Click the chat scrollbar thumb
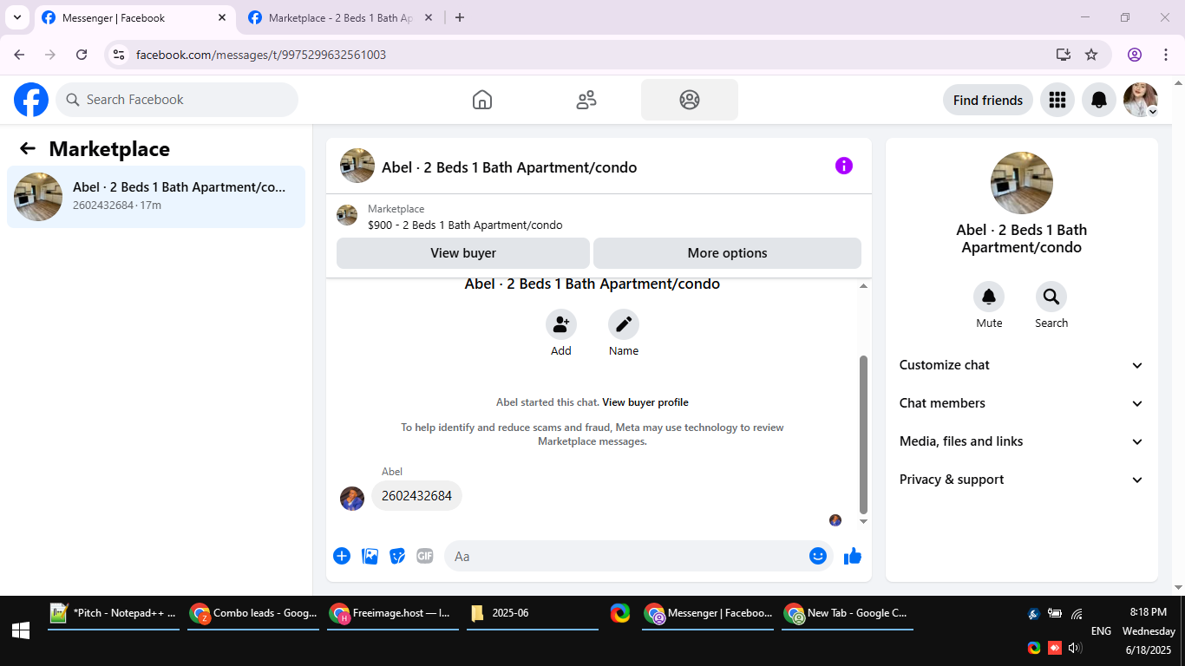The width and height of the screenshot is (1185, 666). (863, 434)
